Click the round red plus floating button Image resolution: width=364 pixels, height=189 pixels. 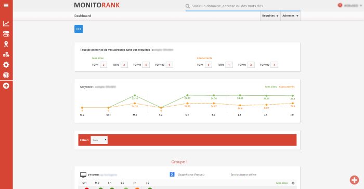pos(354,180)
